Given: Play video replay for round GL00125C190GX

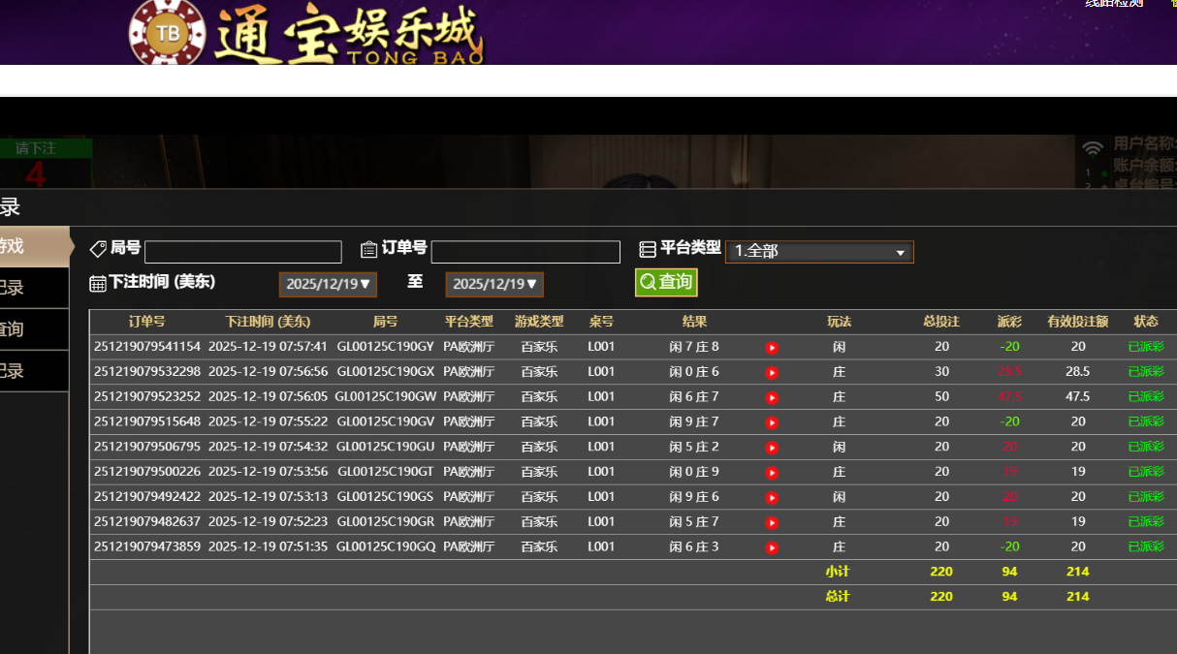Looking at the screenshot, I should pos(772,373).
